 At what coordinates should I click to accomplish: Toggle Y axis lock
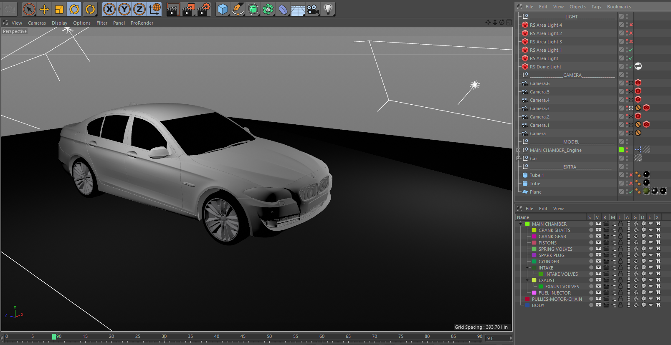coord(124,9)
